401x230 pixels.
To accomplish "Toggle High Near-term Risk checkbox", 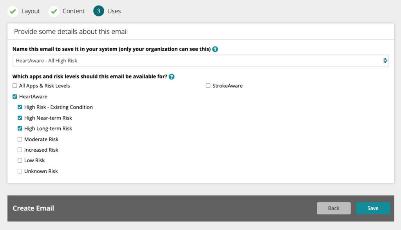I will [x=20, y=118].
